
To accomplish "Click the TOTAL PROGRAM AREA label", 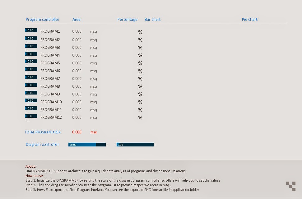I will [43, 132].
